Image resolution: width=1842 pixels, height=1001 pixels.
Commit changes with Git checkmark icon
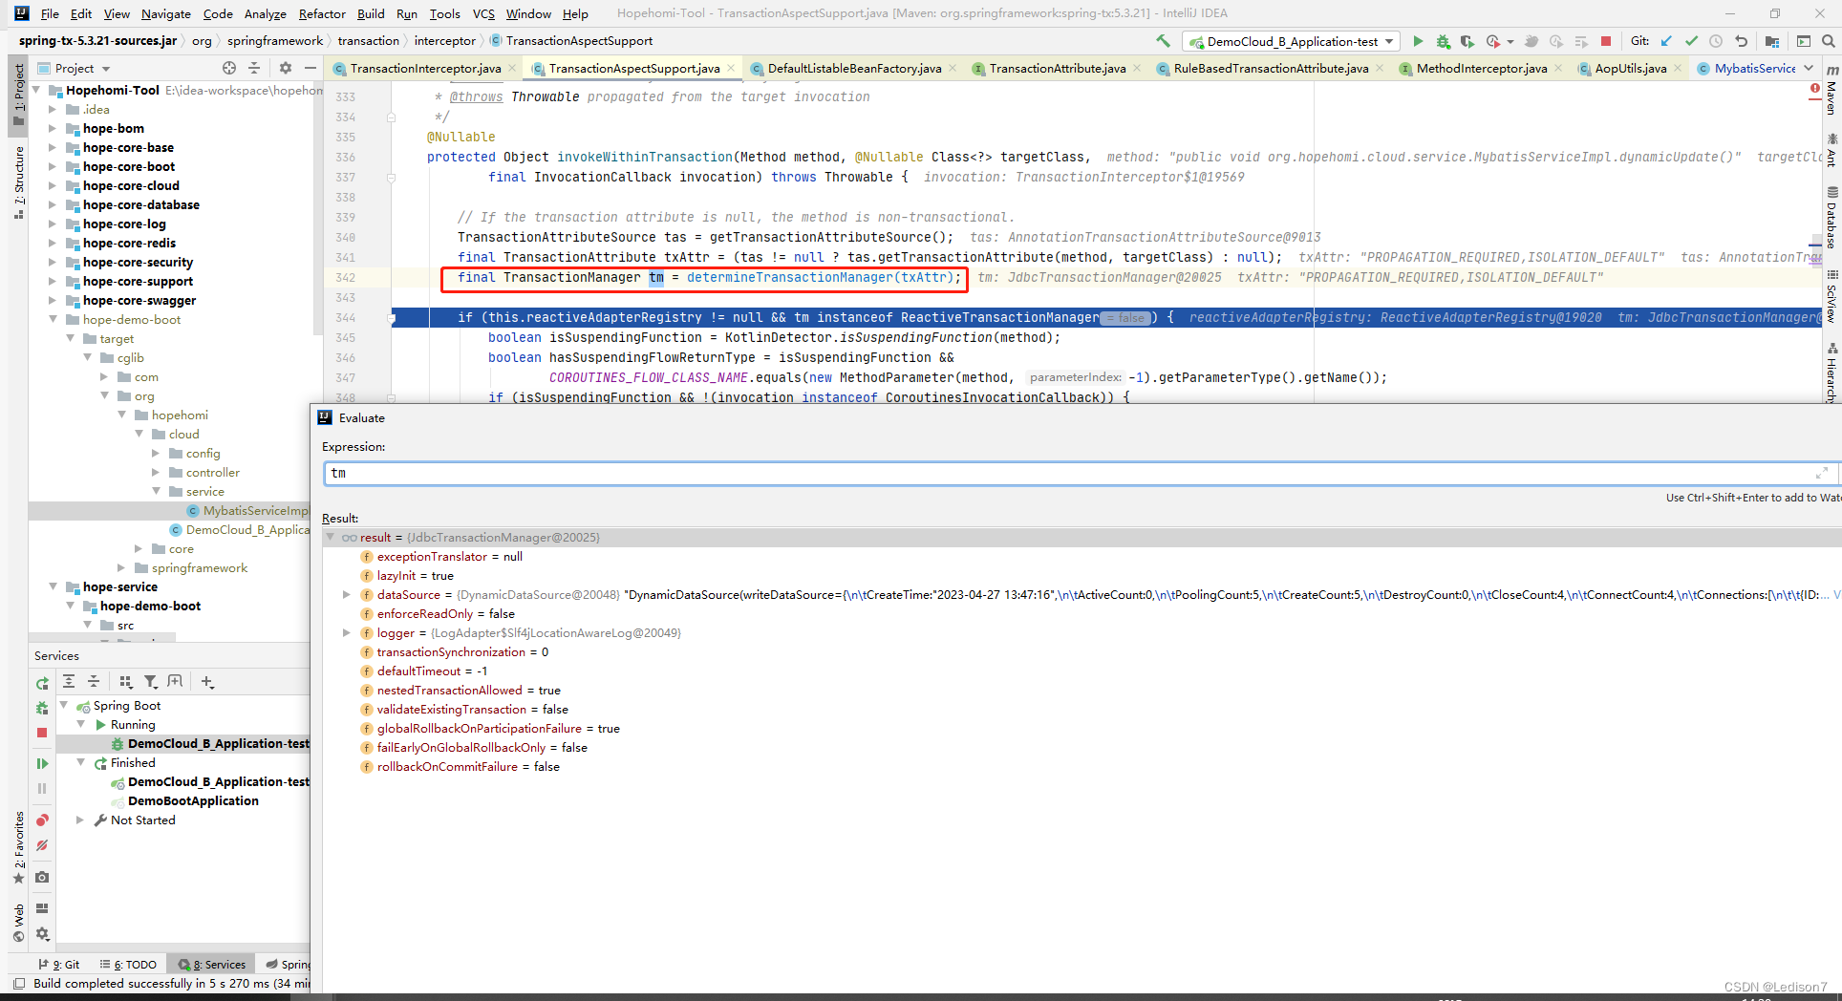click(x=1691, y=41)
